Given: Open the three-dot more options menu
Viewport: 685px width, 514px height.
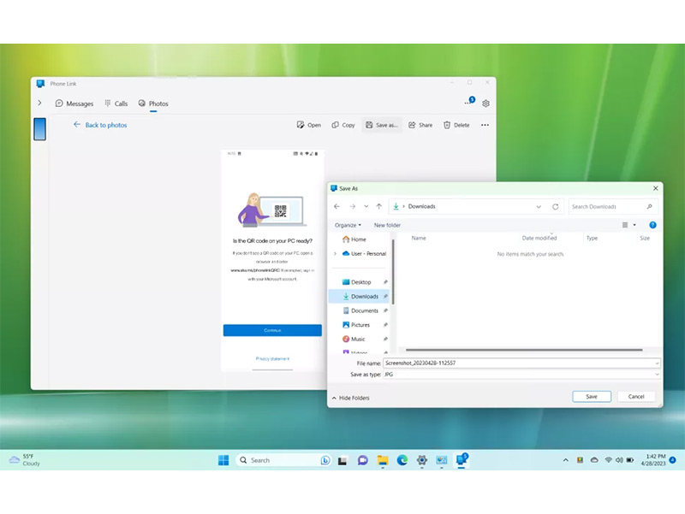Looking at the screenshot, I should pos(485,125).
